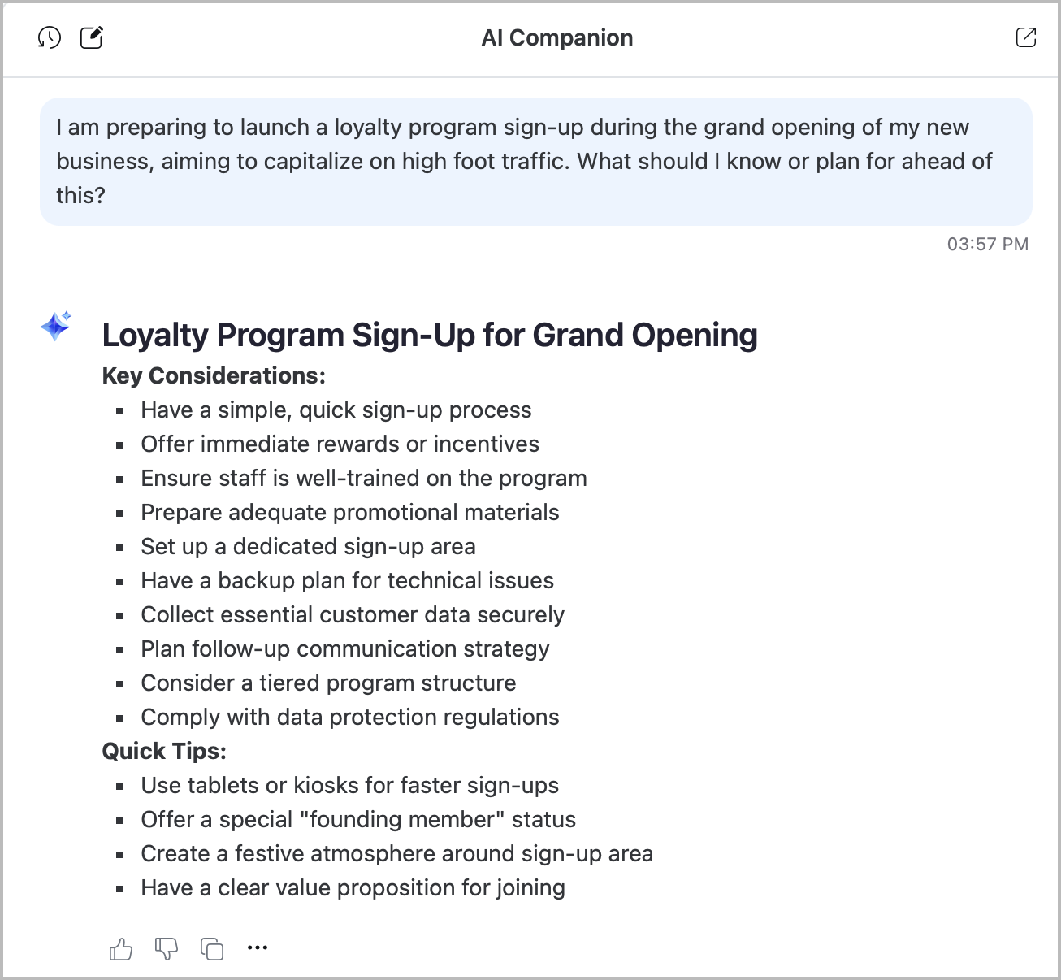This screenshot has height=980, width=1061.
Task: Click the copy response icon
Action: [211, 947]
